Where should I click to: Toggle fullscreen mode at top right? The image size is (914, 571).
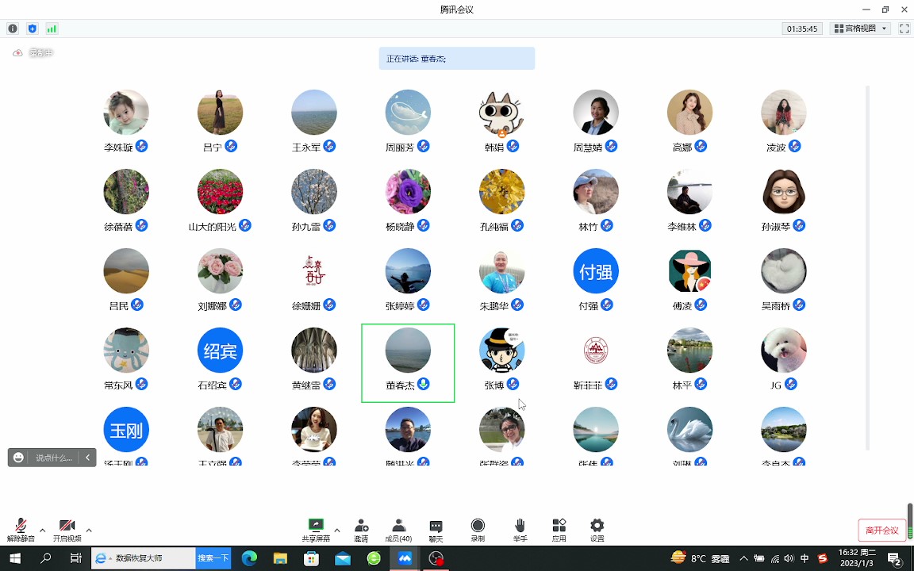[x=904, y=29]
